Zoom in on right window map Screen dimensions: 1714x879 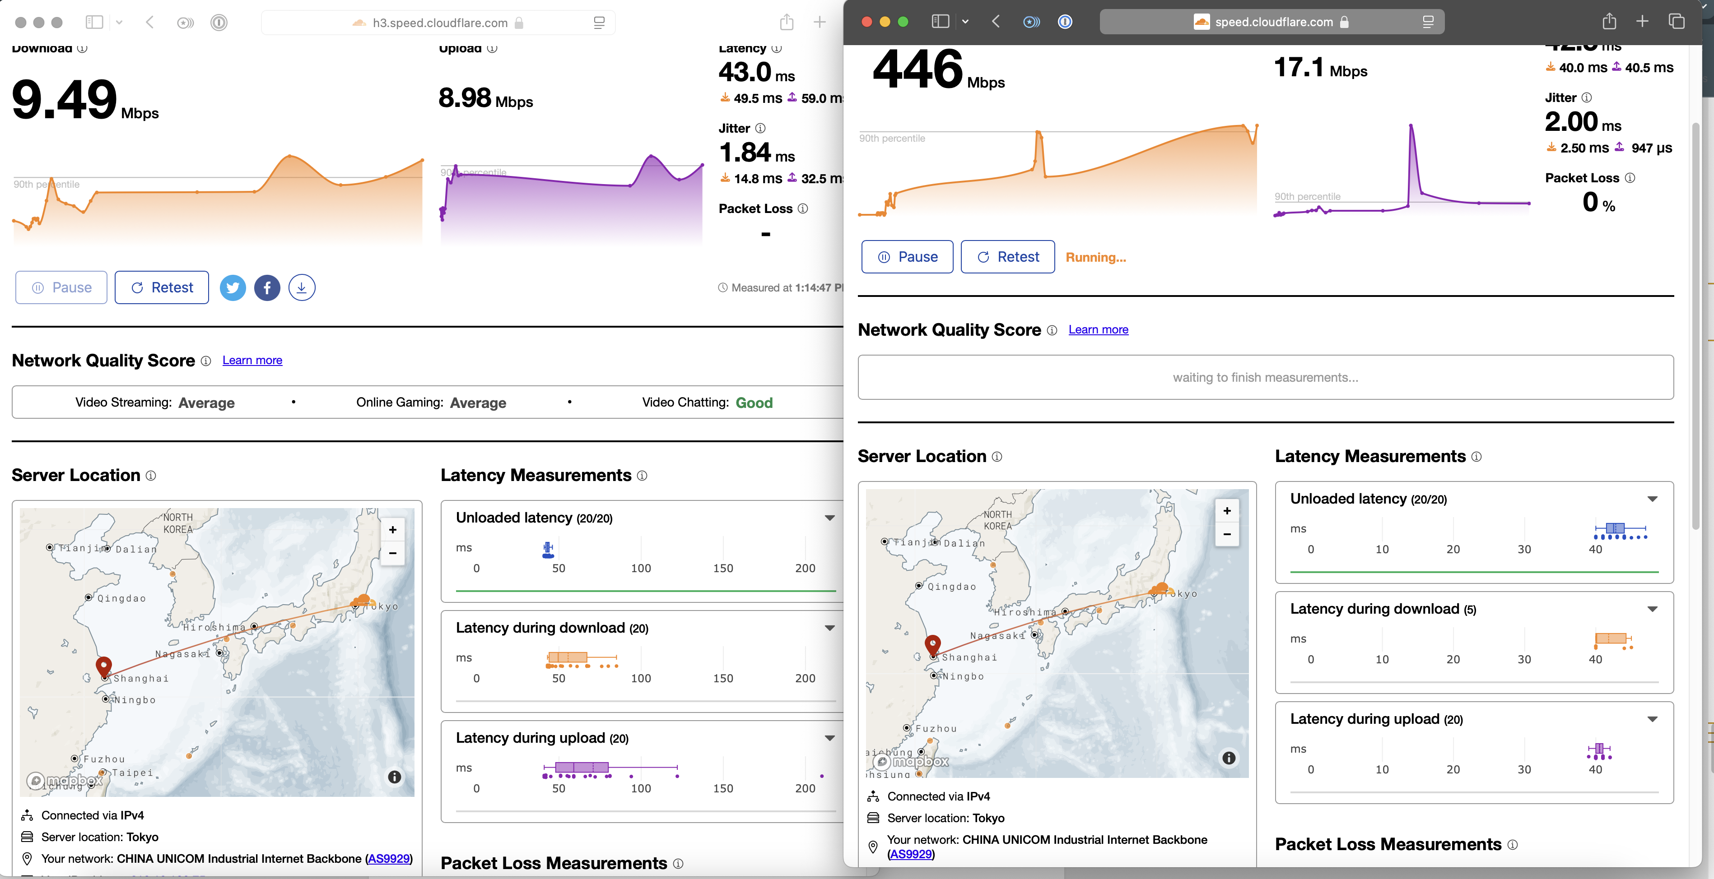point(1227,511)
